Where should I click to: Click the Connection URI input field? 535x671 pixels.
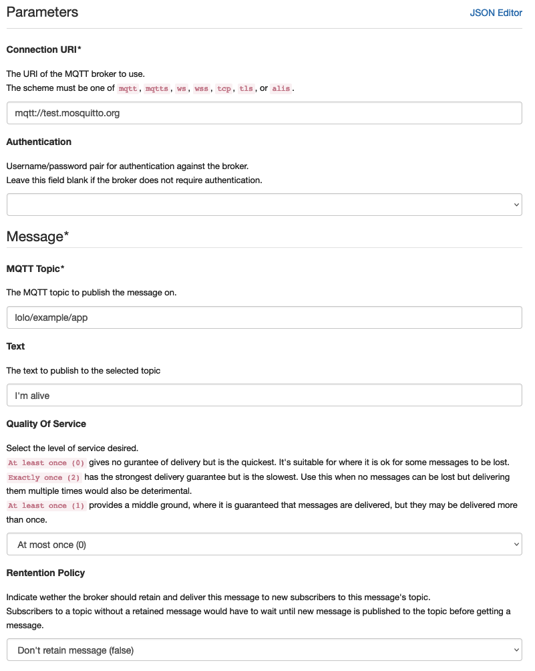[264, 112]
